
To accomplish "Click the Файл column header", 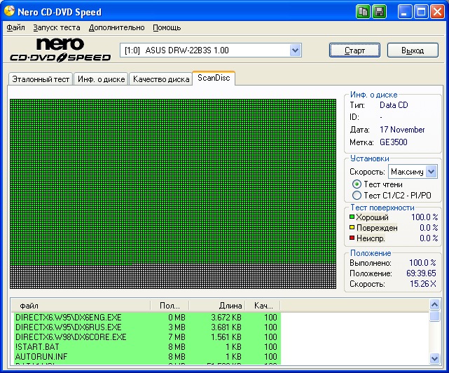I will pyautogui.click(x=81, y=306).
